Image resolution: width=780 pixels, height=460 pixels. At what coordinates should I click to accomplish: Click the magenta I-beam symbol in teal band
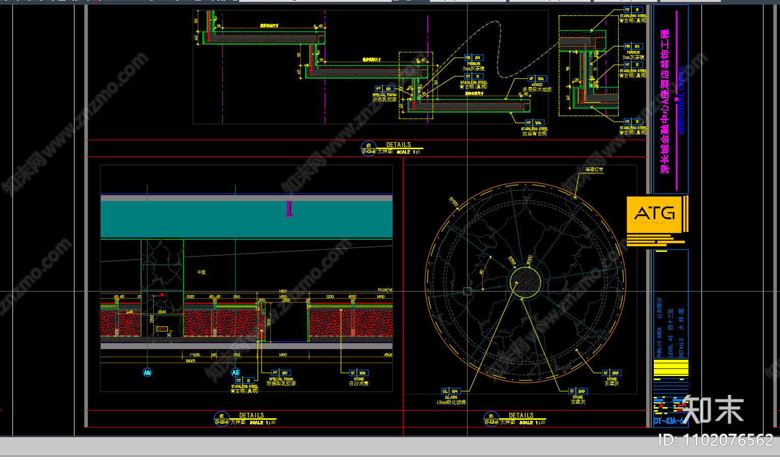[289, 209]
